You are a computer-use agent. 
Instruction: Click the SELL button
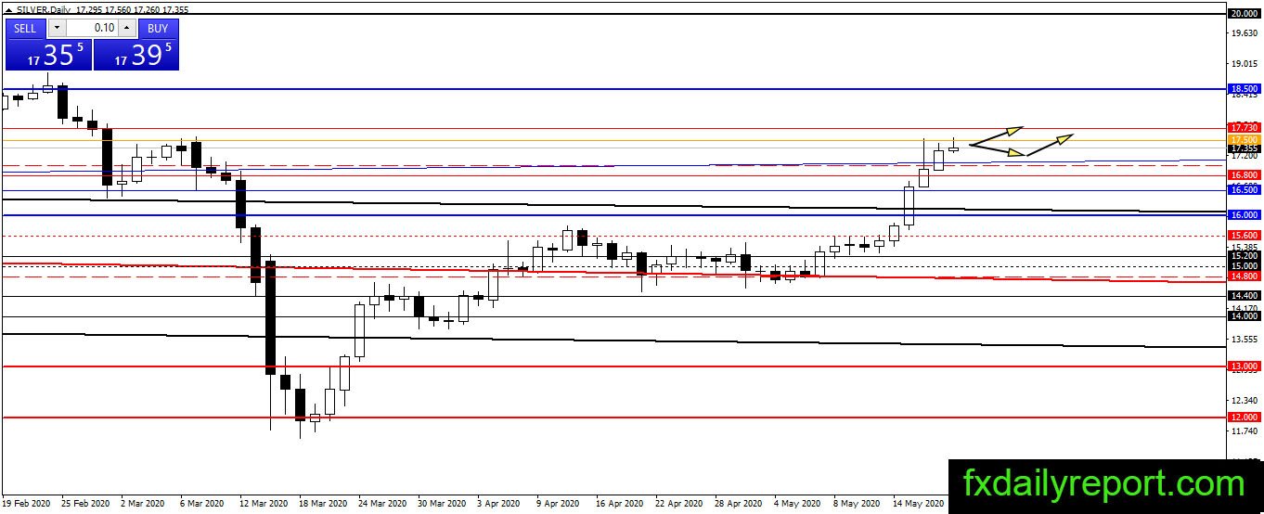25,28
